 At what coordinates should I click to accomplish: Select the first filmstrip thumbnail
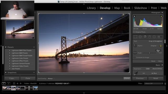(x=5, y=88)
